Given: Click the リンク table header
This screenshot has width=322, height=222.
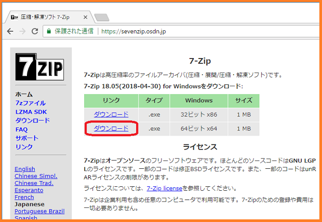Looking at the screenshot, I should (x=111, y=101).
